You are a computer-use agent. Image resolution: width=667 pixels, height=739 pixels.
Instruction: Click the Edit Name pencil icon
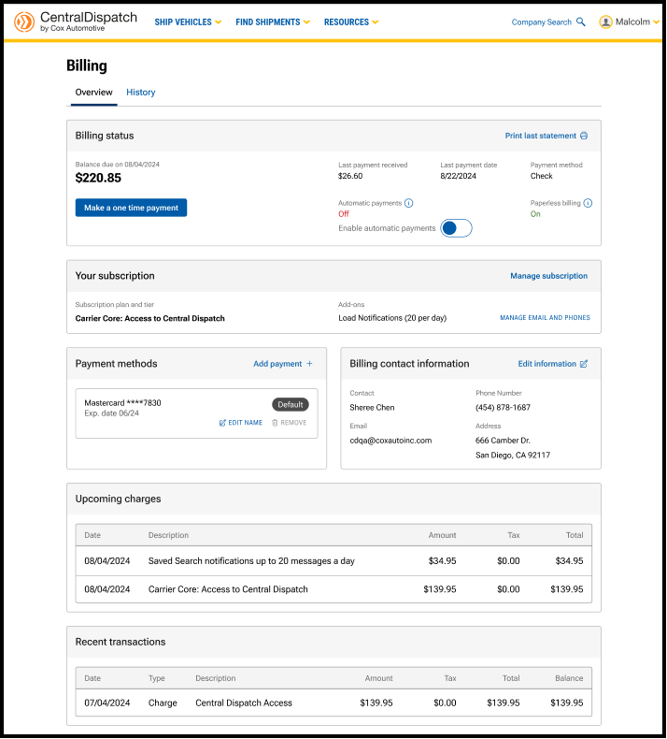pos(222,423)
